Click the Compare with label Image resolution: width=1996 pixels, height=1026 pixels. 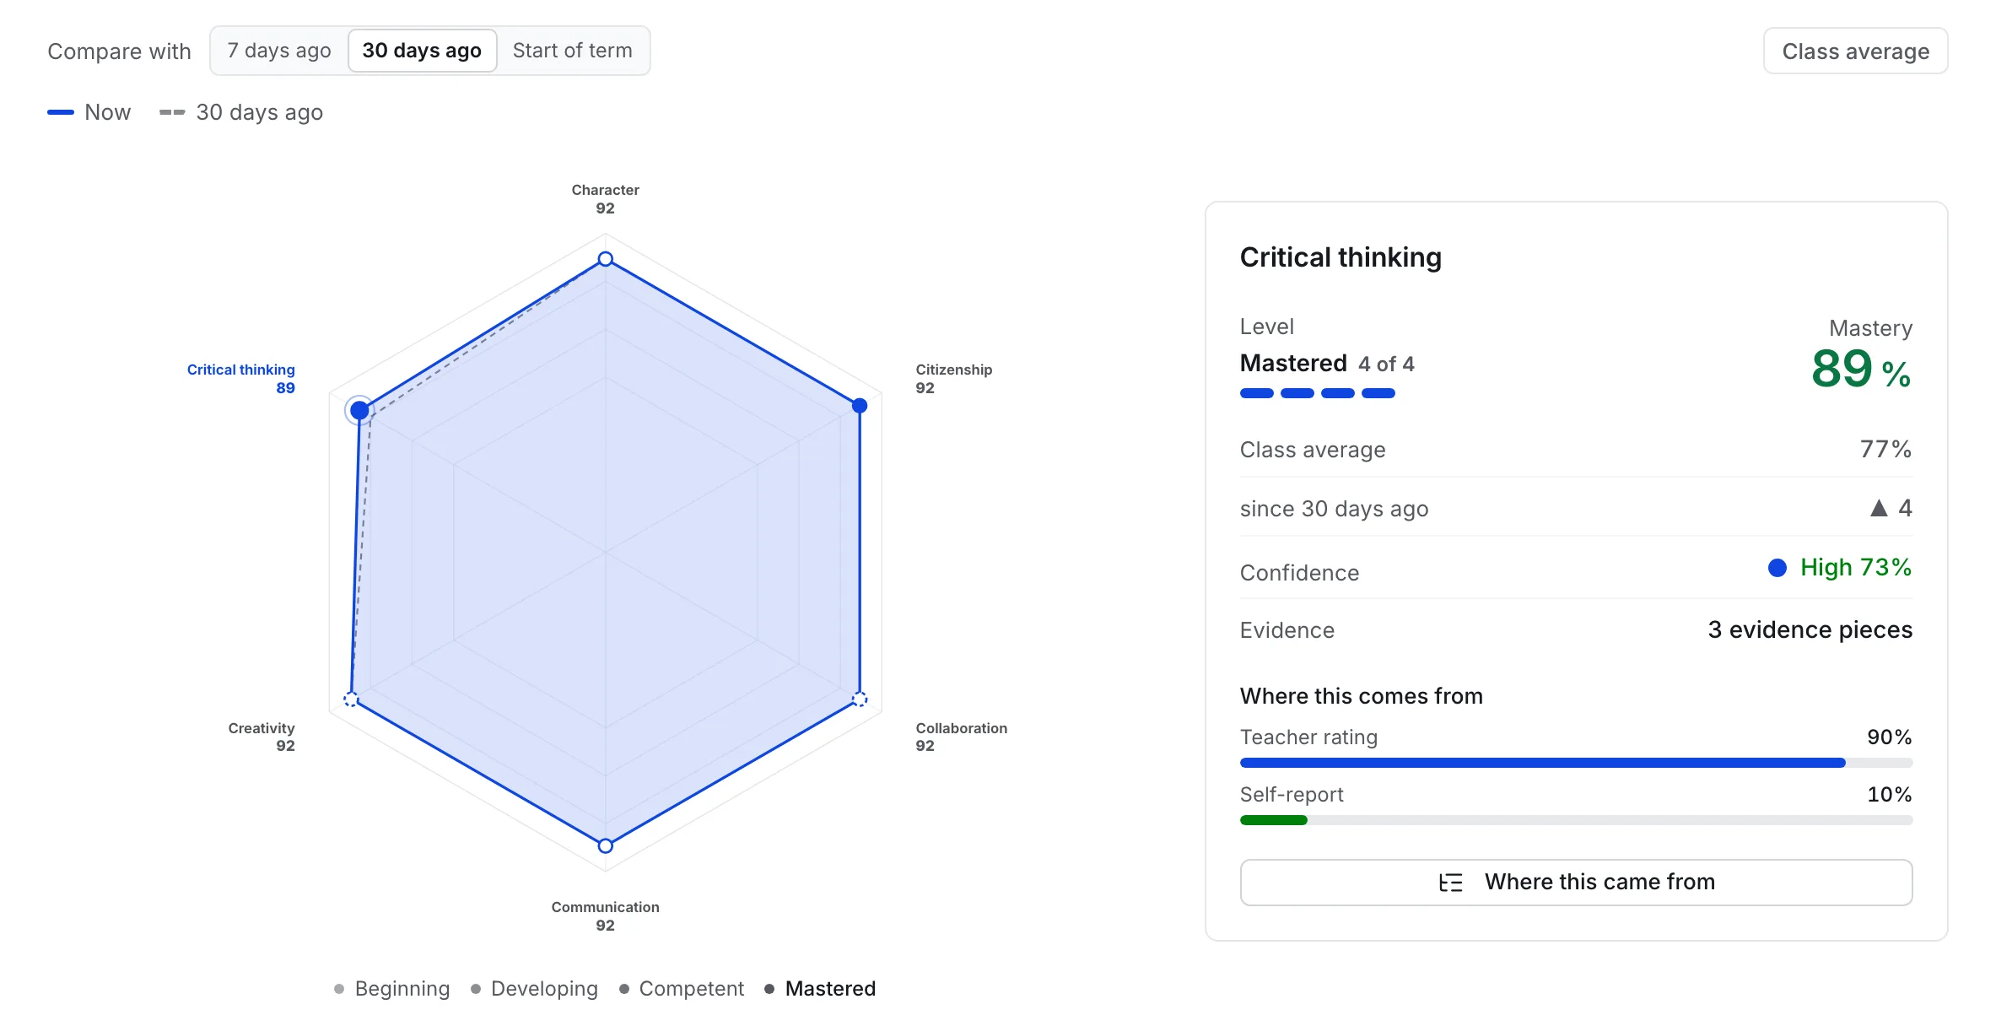click(x=119, y=51)
